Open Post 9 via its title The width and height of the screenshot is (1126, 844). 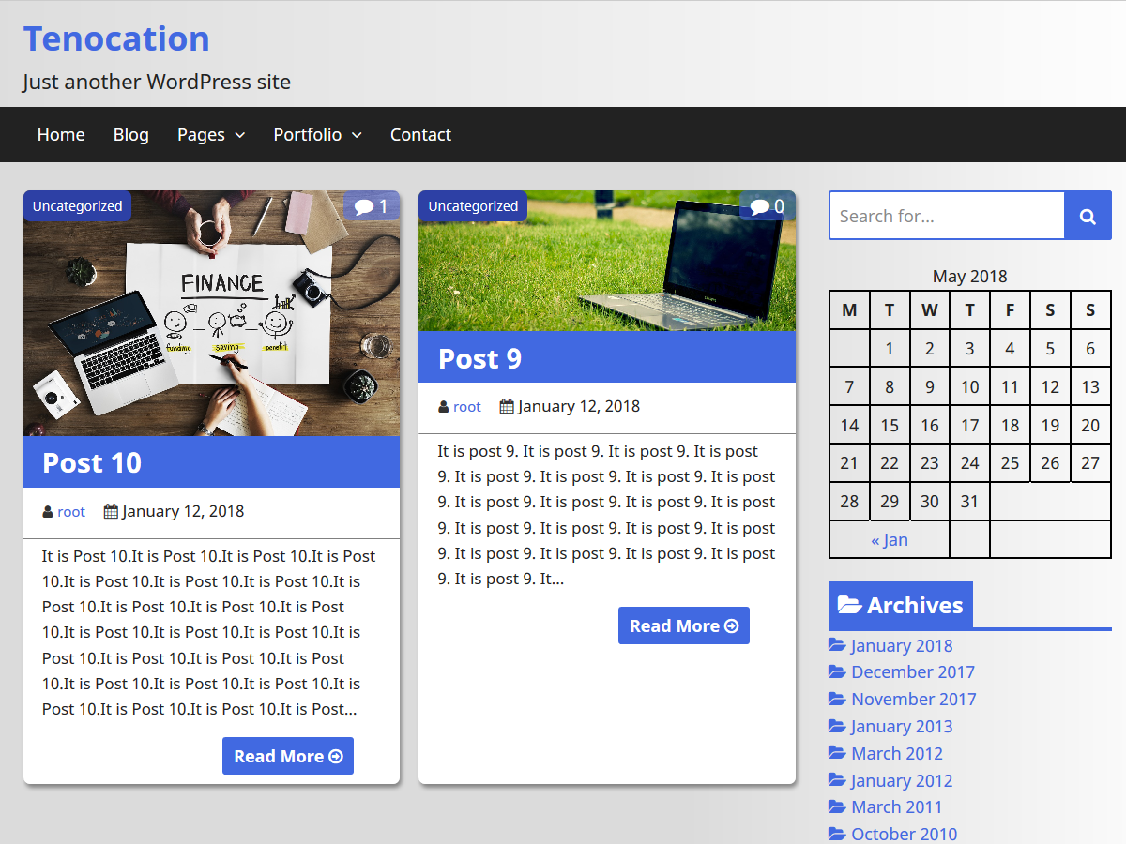[479, 358]
